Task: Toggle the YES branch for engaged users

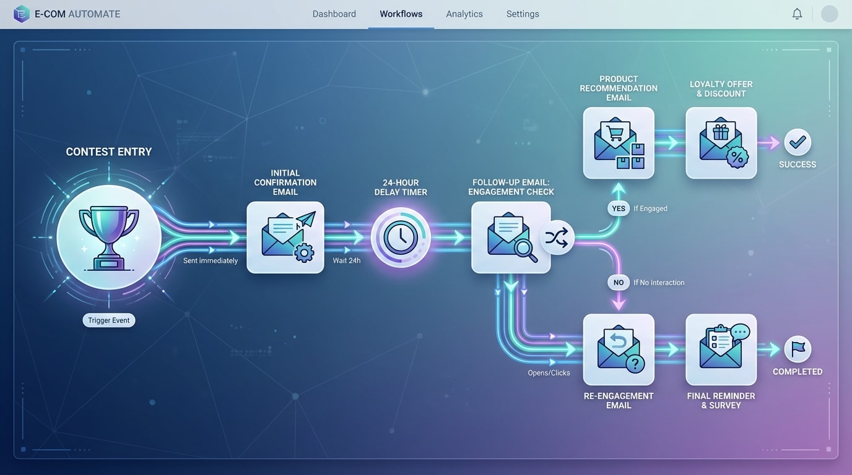Action: coord(618,208)
